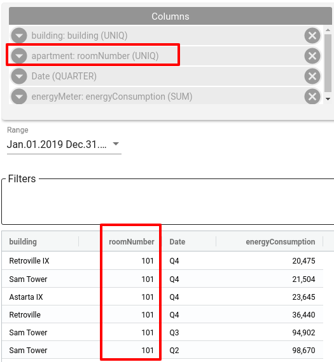This screenshot has width=334, height=362.
Task: Remove the energyConsumption (SUM) column
Action: click(312, 97)
